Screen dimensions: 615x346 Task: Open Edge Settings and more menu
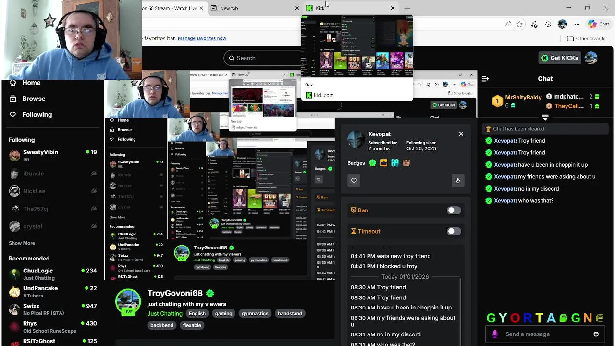tap(577, 24)
